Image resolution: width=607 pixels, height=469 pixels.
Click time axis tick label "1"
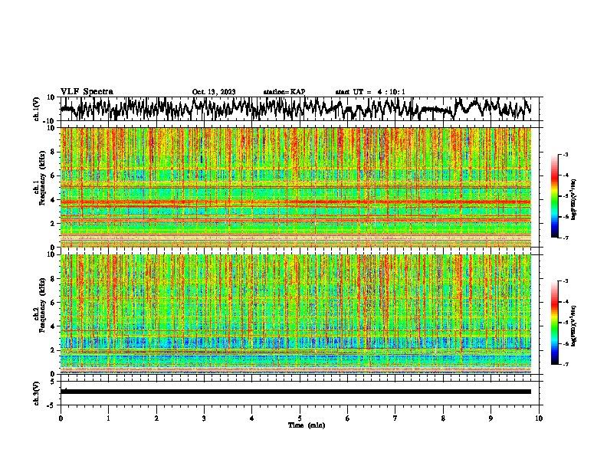click(108, 418)
